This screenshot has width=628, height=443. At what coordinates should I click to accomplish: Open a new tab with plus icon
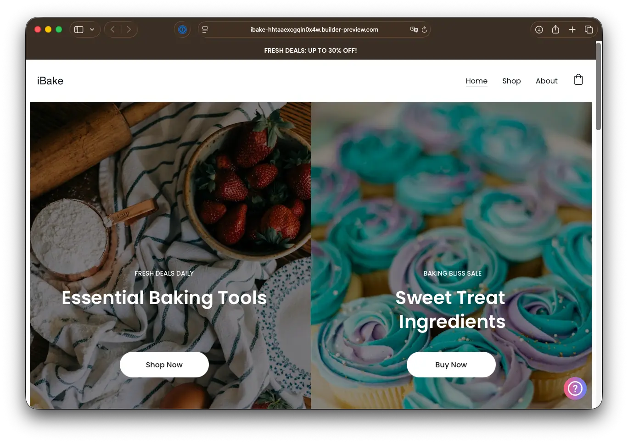pyautogui.click(x=572, y=30)
